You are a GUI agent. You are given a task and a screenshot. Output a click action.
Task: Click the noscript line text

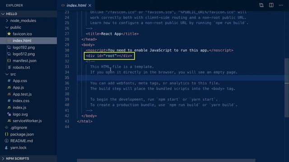159,50
